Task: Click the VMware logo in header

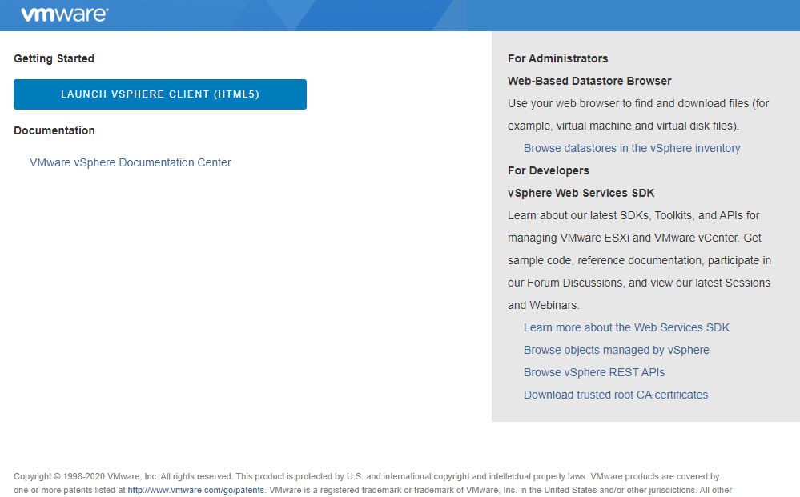Action: pos(64,14)
